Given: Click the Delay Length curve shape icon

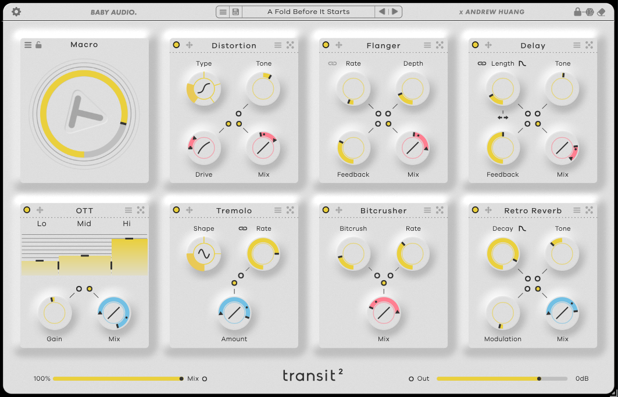Looking at the screenshot, I should click(x=522, y=63).
